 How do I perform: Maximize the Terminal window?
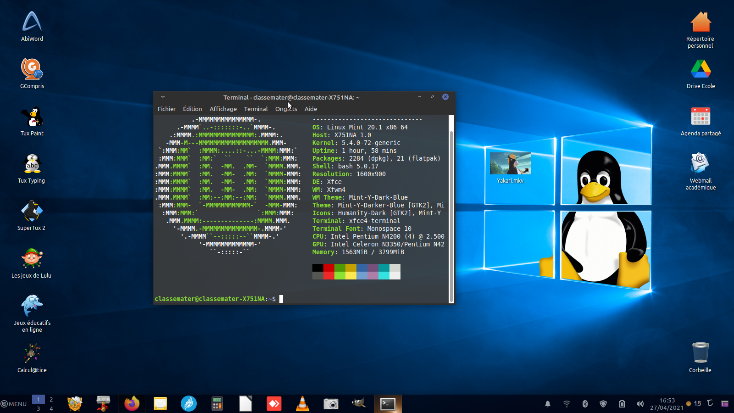(x=432, y=97)
